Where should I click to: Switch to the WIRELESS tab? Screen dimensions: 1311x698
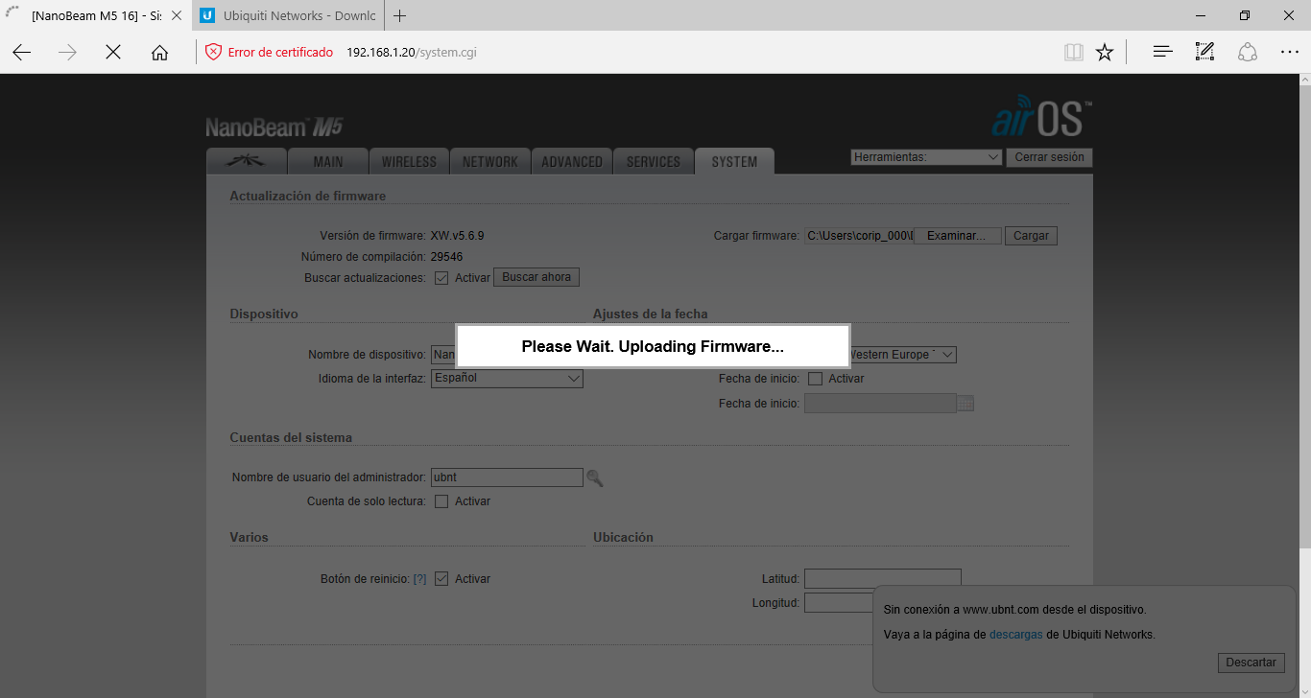tap(409, 162)
